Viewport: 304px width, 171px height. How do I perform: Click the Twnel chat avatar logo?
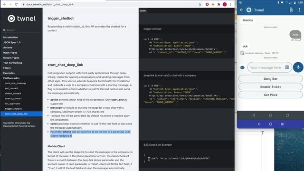[249, 10]
